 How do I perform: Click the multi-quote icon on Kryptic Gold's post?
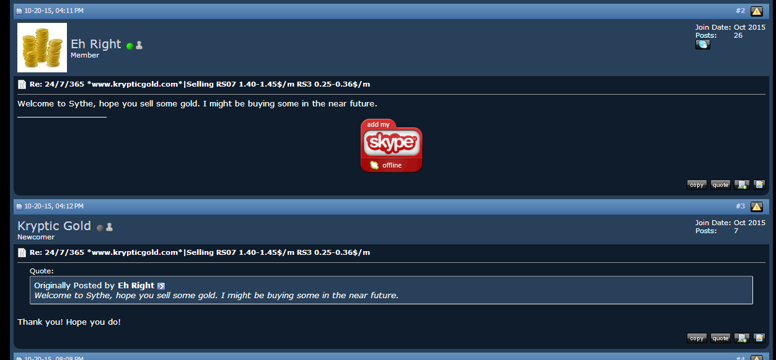tap(742, 338)
